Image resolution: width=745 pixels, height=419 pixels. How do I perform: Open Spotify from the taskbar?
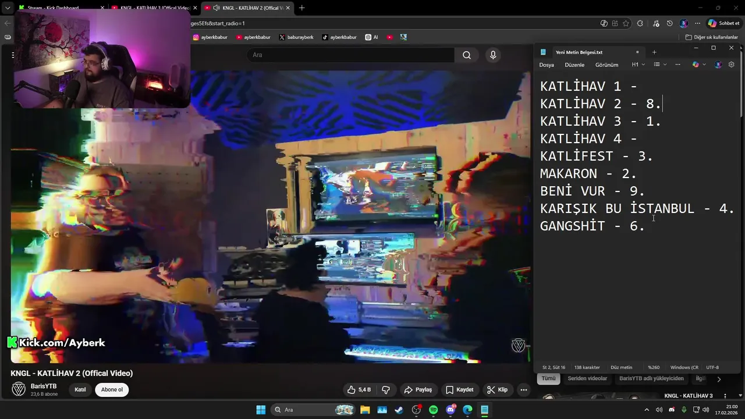[433, 410]
